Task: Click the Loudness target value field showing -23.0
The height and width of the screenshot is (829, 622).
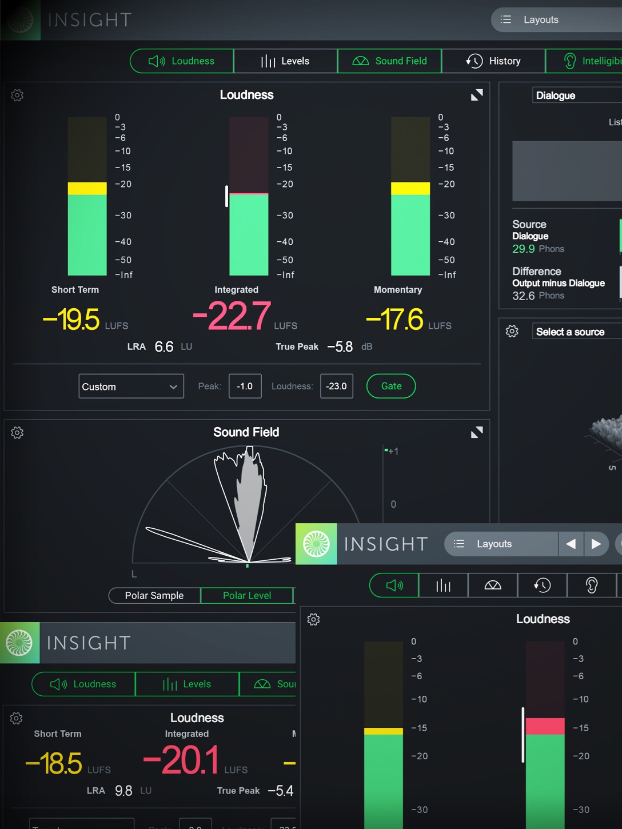Action: [336, 386]
